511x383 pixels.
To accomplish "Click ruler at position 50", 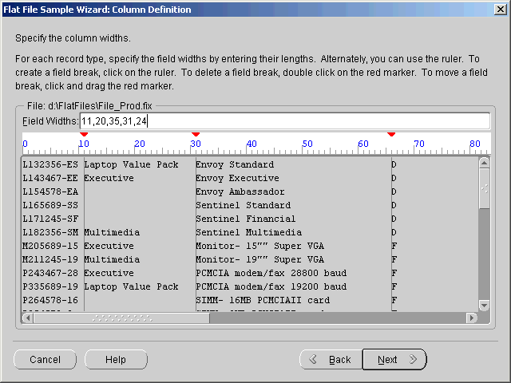I will 307,144.
